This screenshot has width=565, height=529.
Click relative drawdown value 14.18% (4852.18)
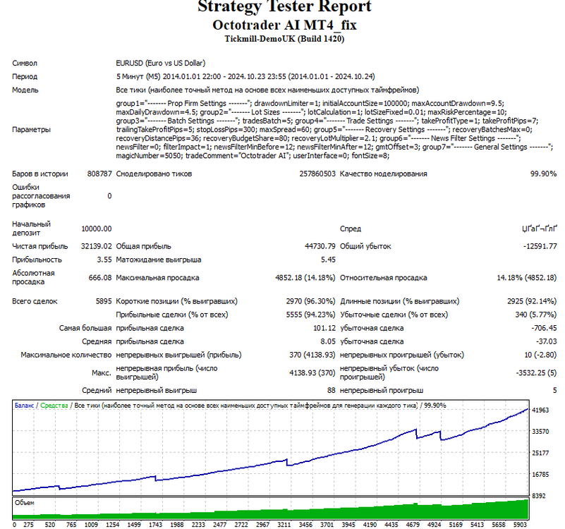(x=527, y=278)
